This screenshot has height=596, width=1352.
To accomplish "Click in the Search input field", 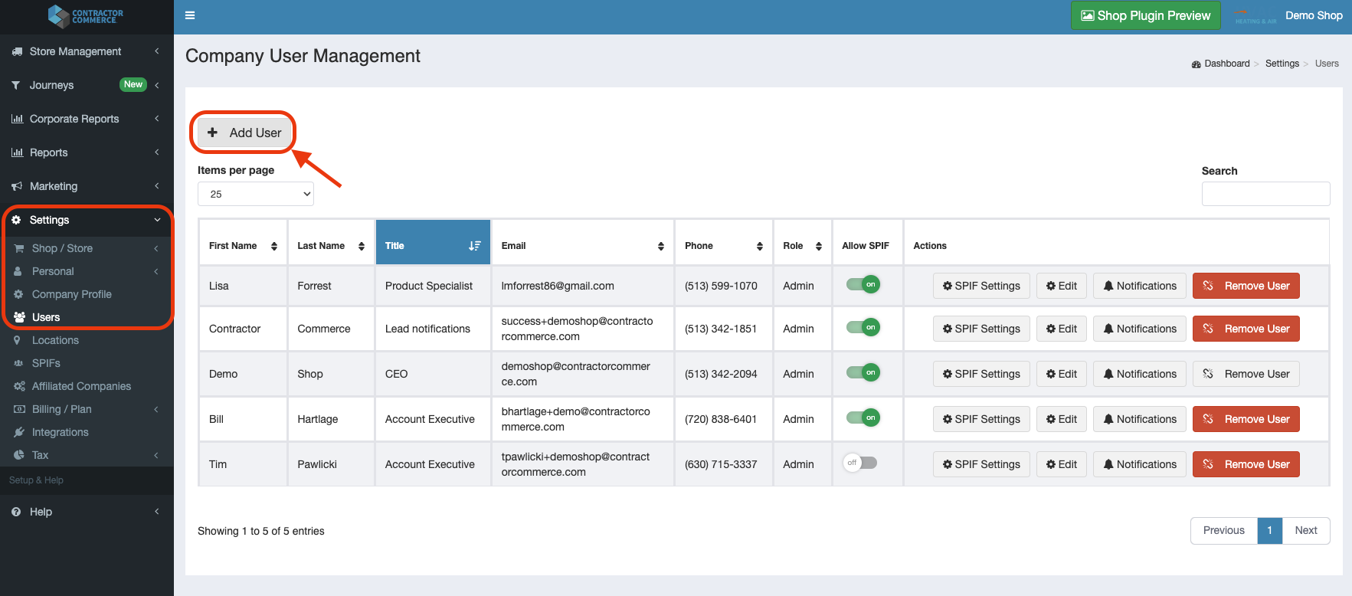I will (x=1266, y=194).
